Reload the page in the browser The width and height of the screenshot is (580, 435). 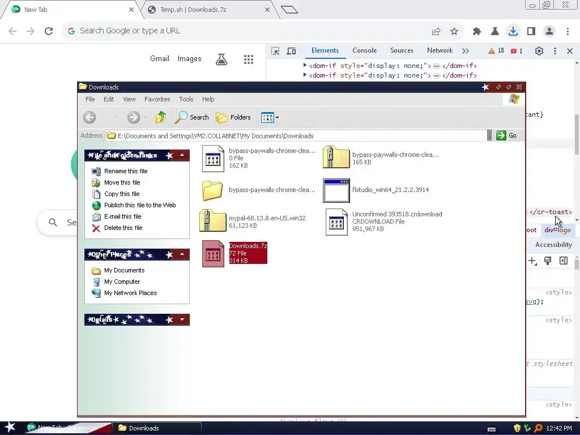click(49, 31)
